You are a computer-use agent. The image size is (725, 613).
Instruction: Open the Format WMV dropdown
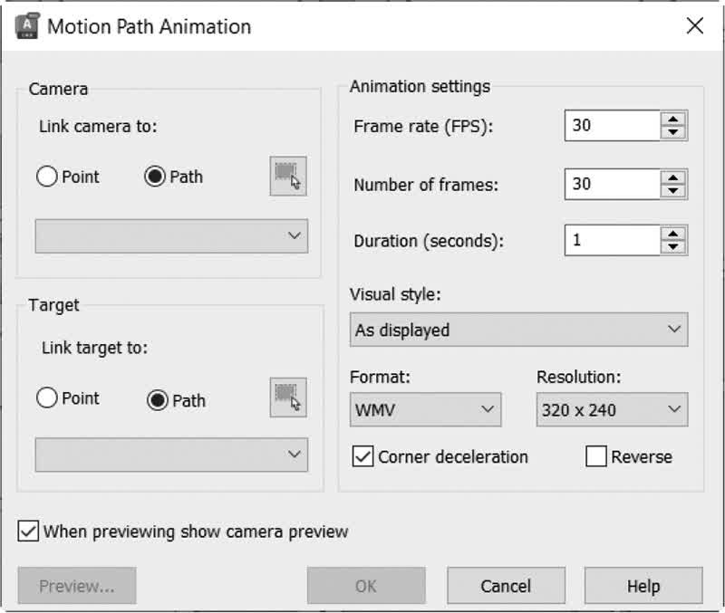coord(425,410)
